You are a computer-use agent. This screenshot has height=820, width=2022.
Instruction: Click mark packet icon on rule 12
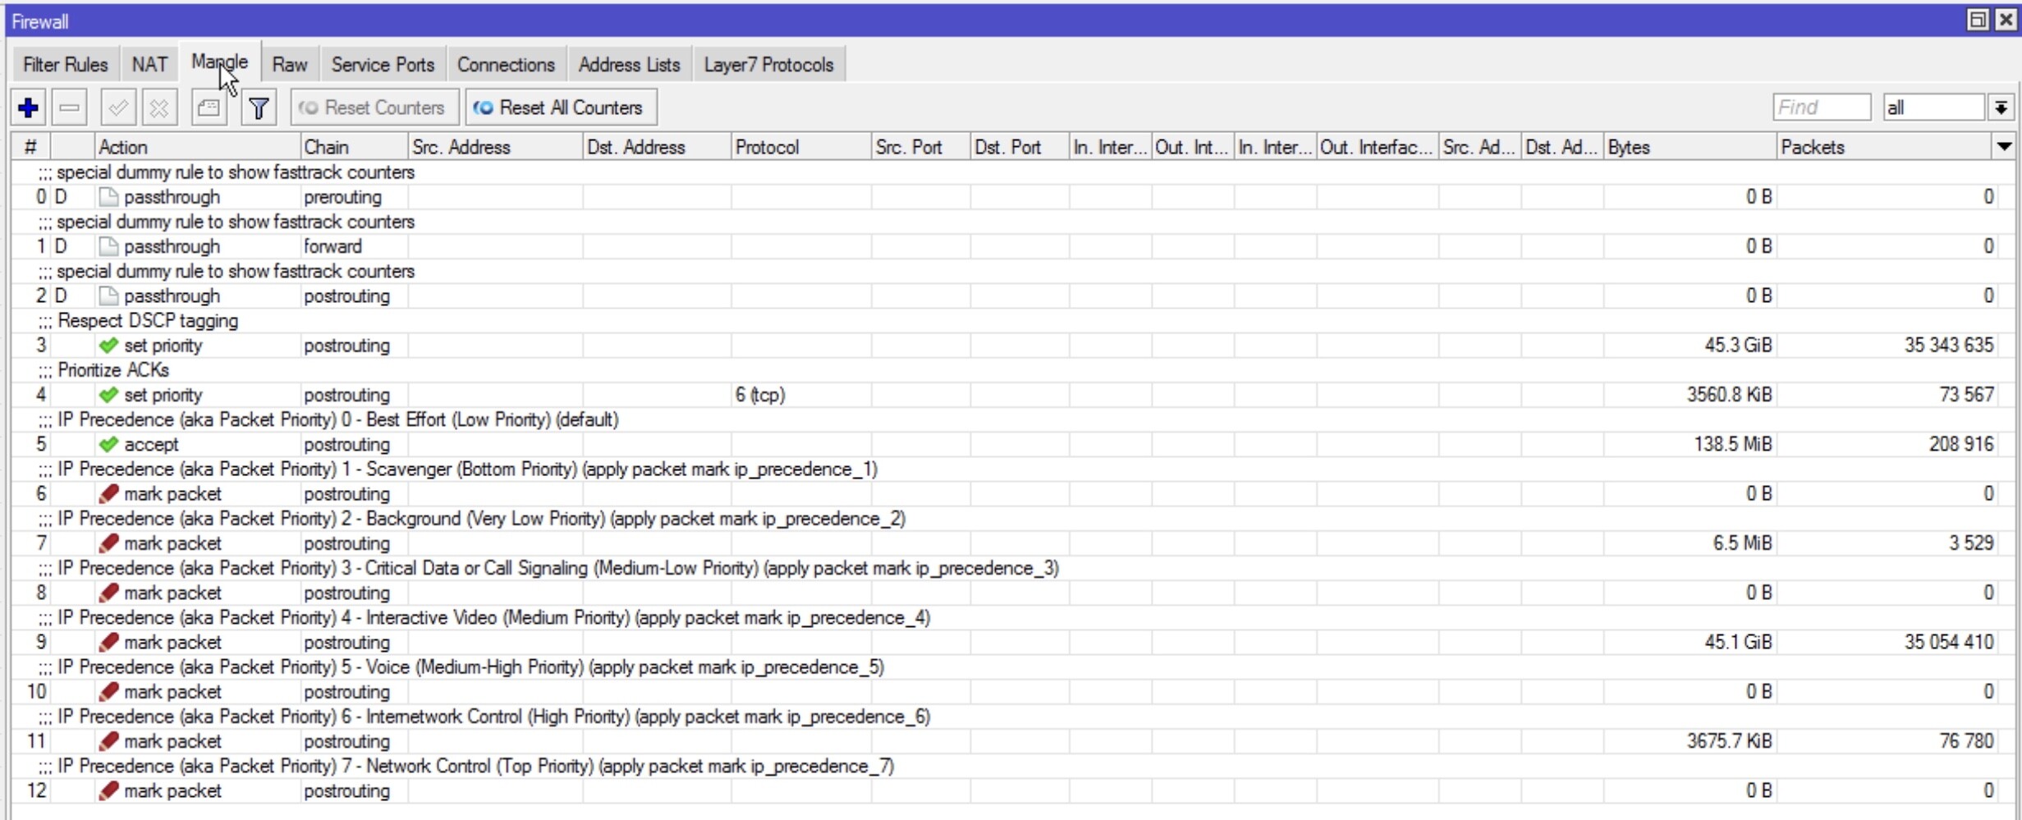[108, 790]
